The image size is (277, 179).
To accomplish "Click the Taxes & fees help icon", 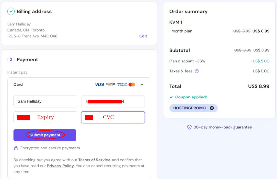I will pos(197,71).
